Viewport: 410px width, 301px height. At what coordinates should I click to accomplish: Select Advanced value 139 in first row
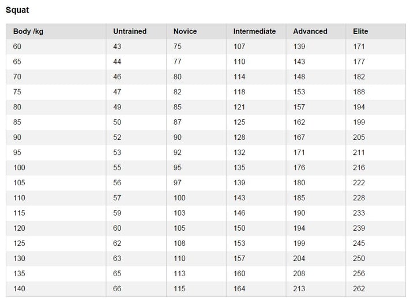[299, 47]
